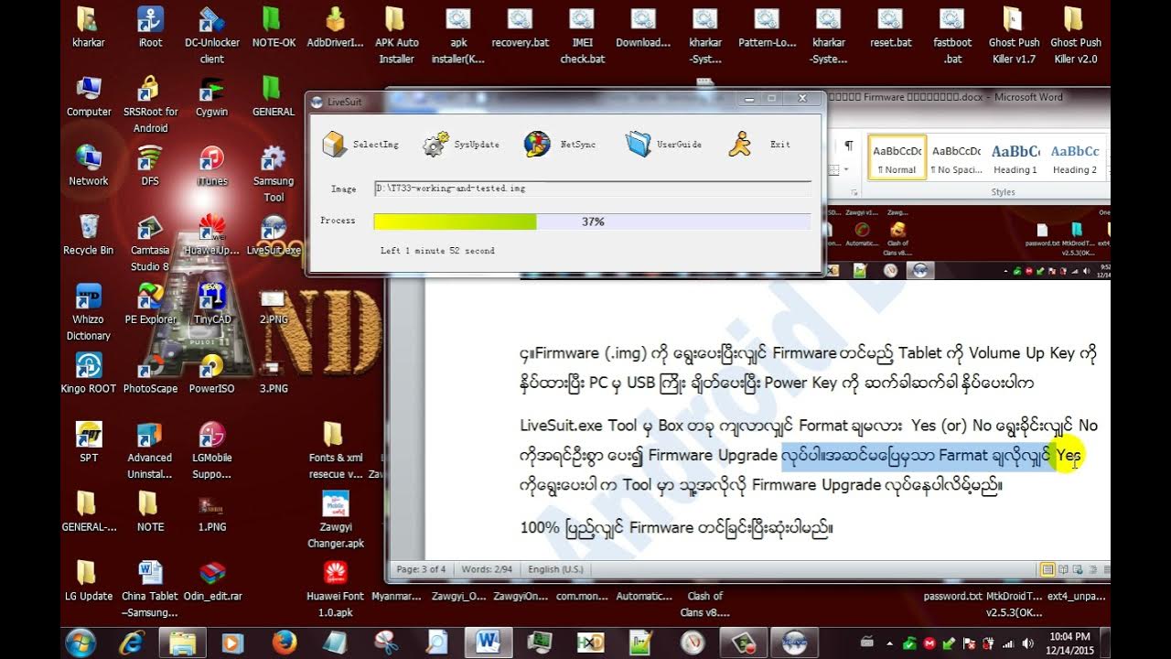The width and height of the screenshot is (1171, 659).
Task: Select the PE Explorer desktop icon
Action: click(150, 304)
